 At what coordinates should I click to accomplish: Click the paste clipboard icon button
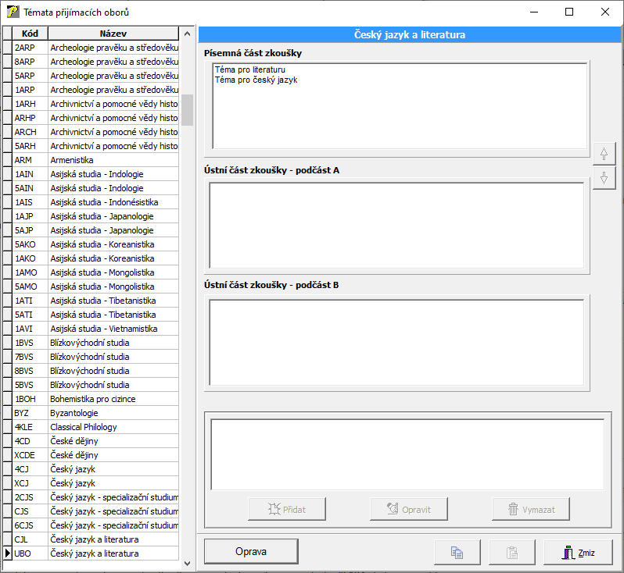coord(512,553)
